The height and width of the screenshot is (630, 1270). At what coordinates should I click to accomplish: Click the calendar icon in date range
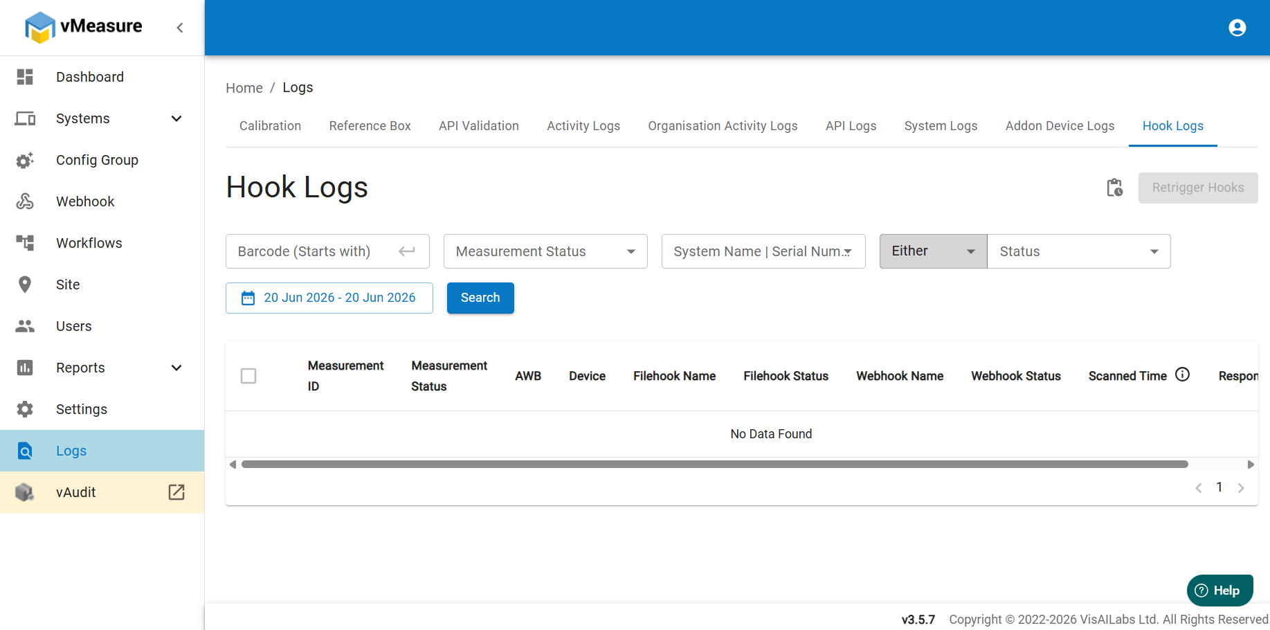click(x=248, y=298)
